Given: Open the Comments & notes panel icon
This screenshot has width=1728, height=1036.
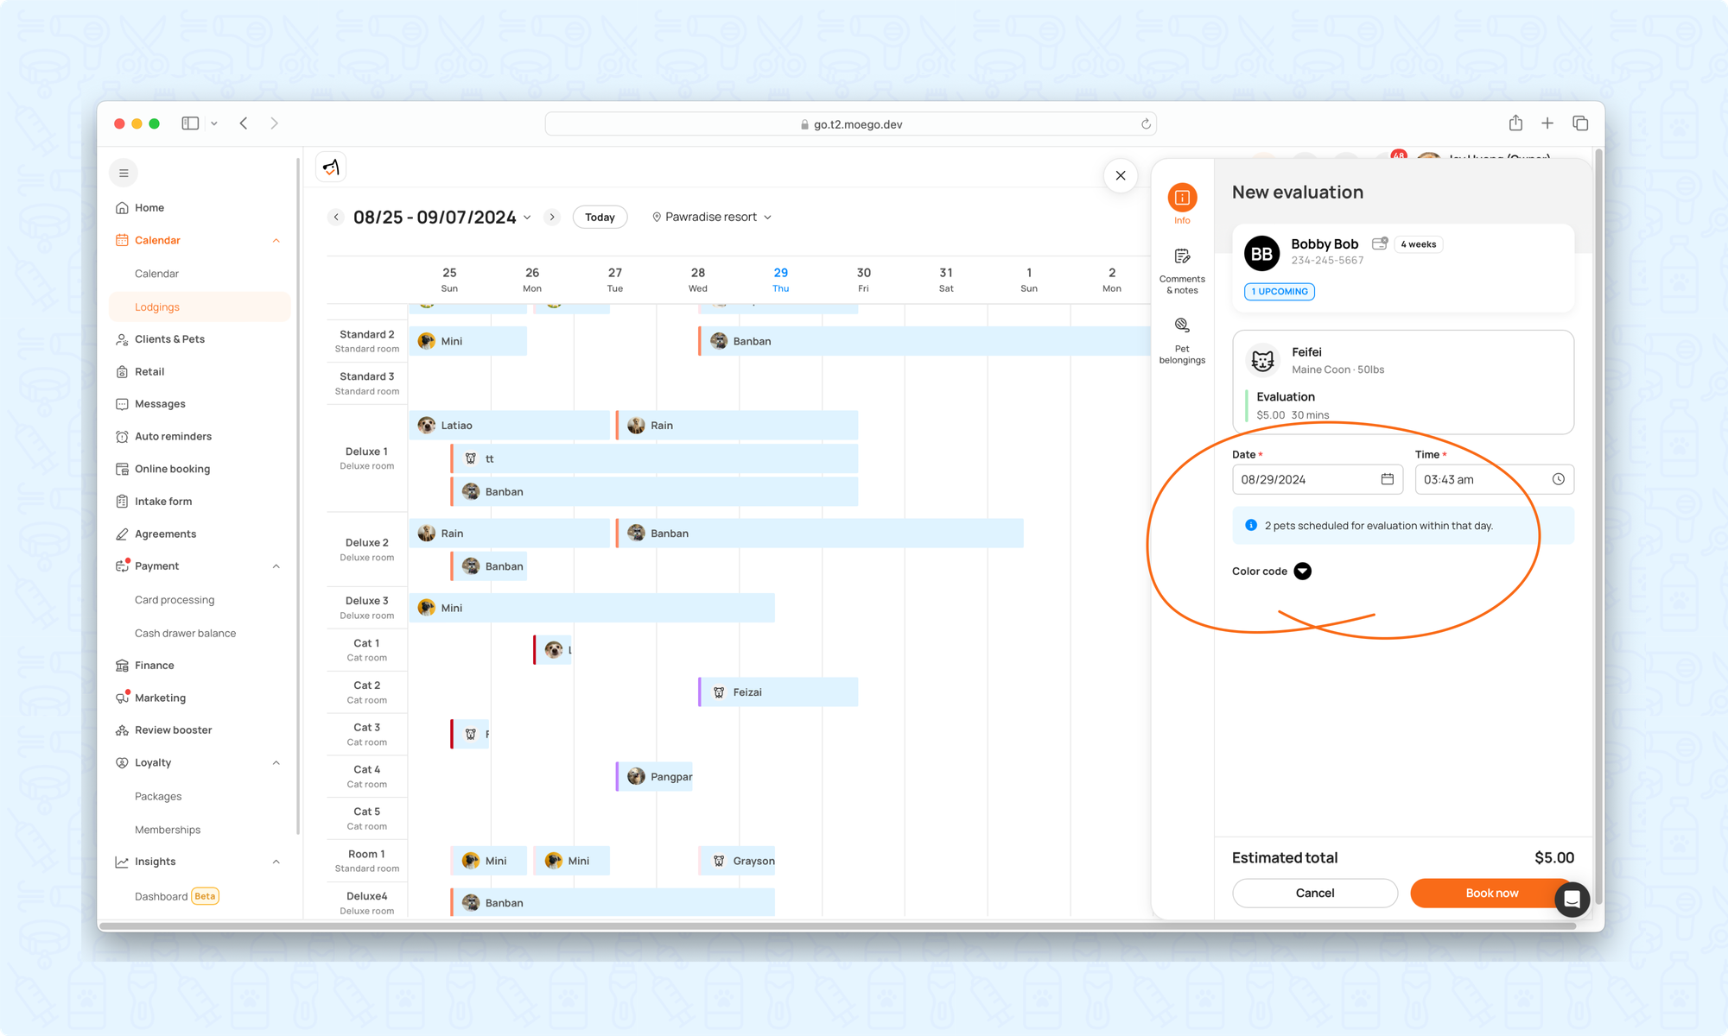Looking at the screenshot, I should pyautogui.click(x=1182, y=256).
